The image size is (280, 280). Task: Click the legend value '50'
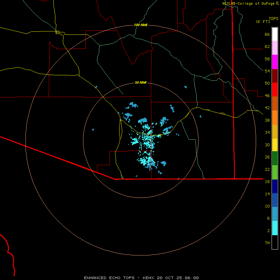pos(267,83)
